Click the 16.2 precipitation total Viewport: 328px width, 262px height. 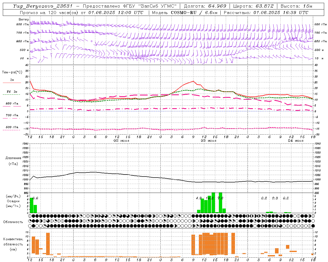210,198
